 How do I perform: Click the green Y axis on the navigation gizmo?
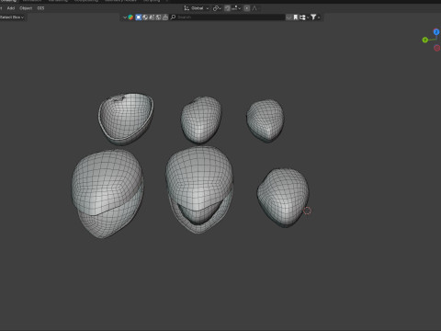(x=424, y=40)
